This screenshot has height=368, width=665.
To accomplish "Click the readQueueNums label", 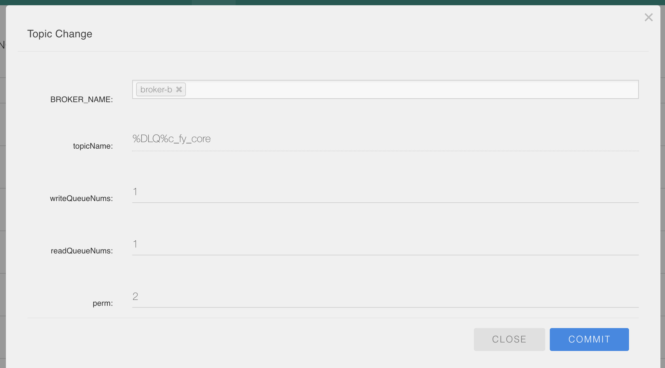I will coord(82,251).
